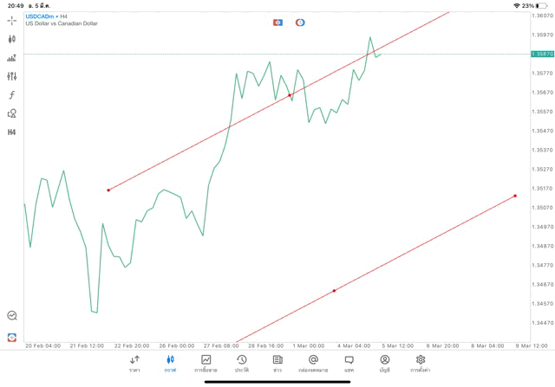Screen dimensions: 555x387
Task: Tap the USDCADm symbol title
Action: click(x=39, y=16)
